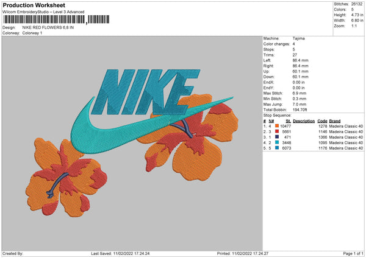The width and height of the screenshot is (366, 258).
Task: Click the 'Stop Sequence:' heading
Action: coord(278,116)
